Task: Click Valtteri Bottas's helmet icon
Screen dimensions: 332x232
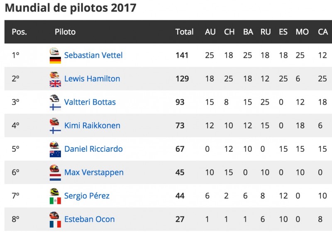Action: pos(54,98)
